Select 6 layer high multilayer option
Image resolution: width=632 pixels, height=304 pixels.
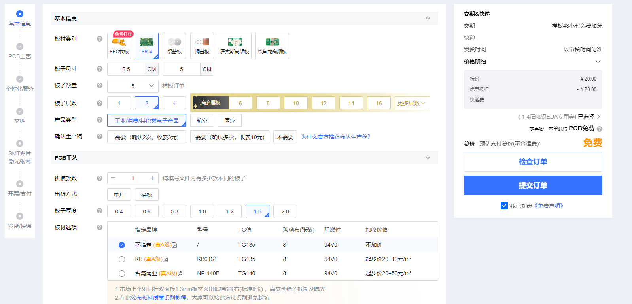240,103
